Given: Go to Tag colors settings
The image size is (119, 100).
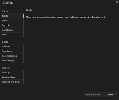Looking at the screenshot, I should coord(12,25).
